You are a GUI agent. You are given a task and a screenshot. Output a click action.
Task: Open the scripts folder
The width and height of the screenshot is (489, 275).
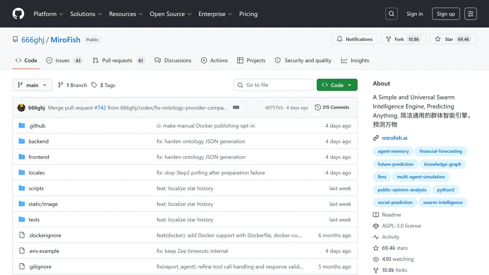point(36,188)
